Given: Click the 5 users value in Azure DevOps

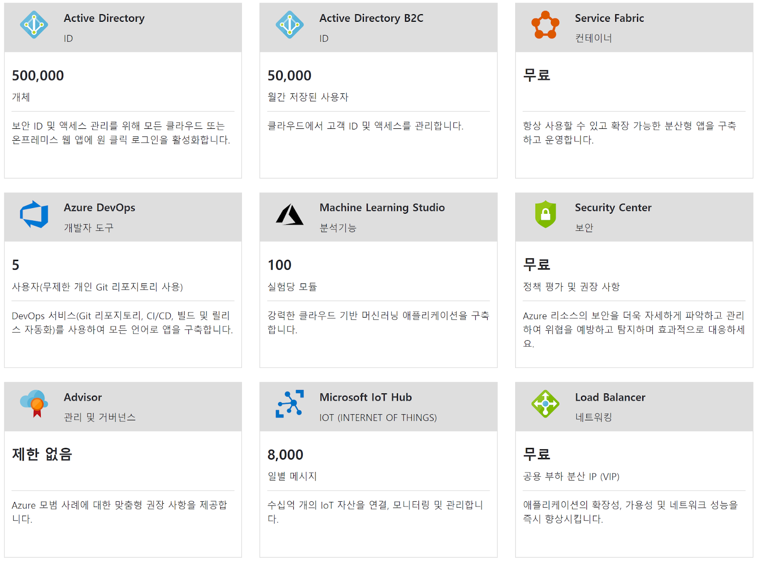Looking at the screenshot, I should point(16,265).
